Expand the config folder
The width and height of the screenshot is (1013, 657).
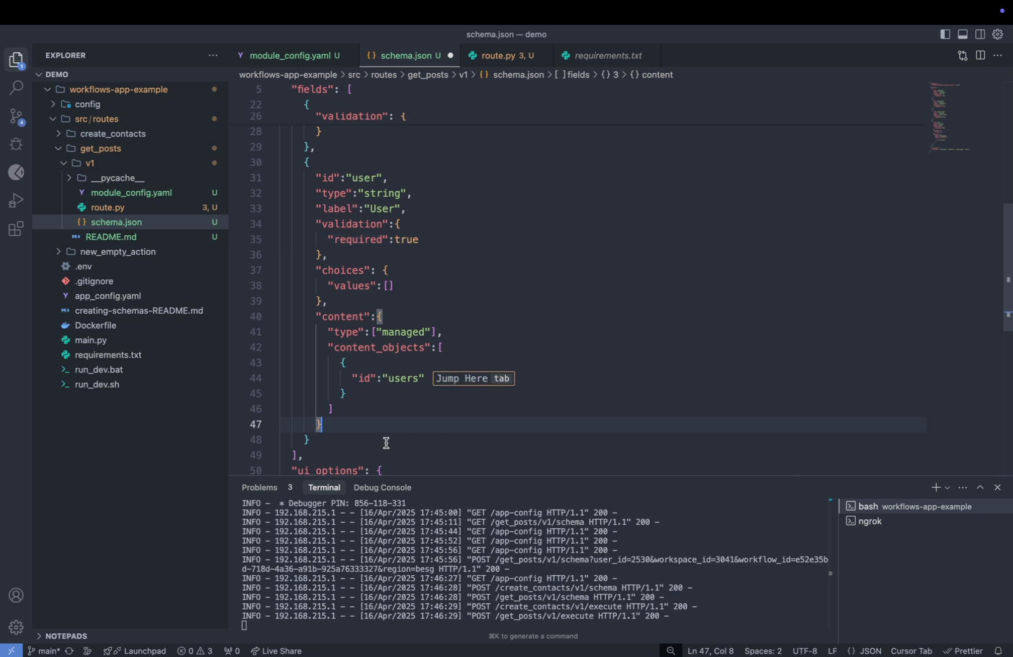tap(87, 104)
